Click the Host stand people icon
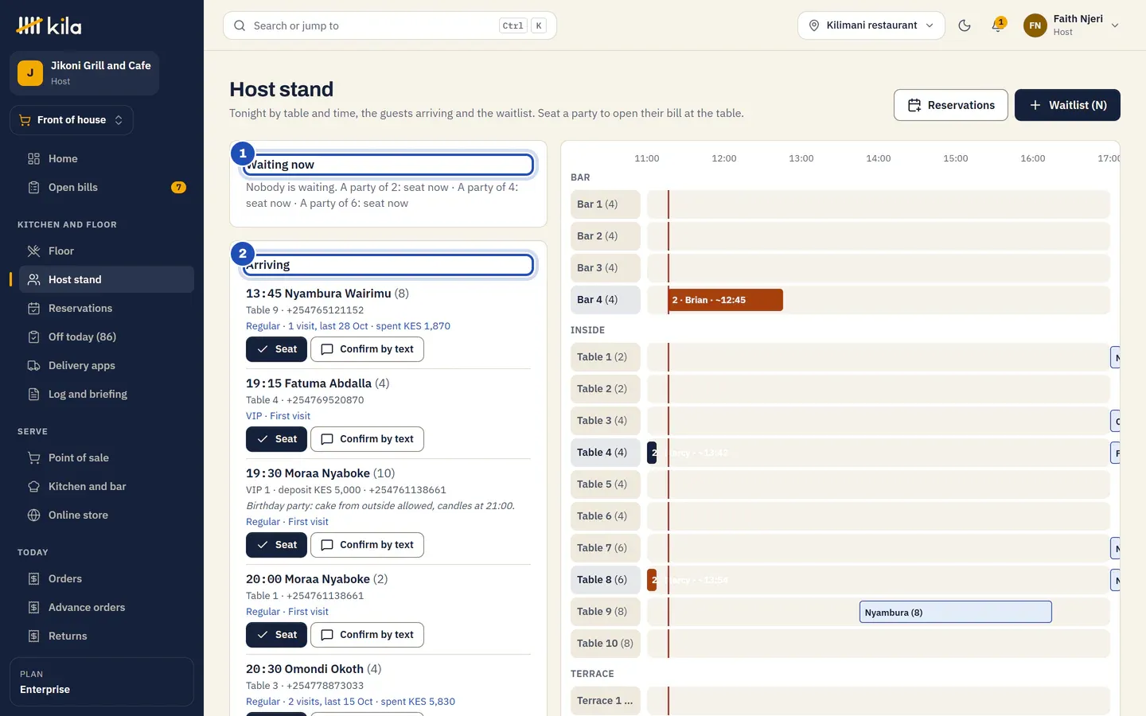The height and width of the screenshot is (716, 1146). click(x=33, y=279)
